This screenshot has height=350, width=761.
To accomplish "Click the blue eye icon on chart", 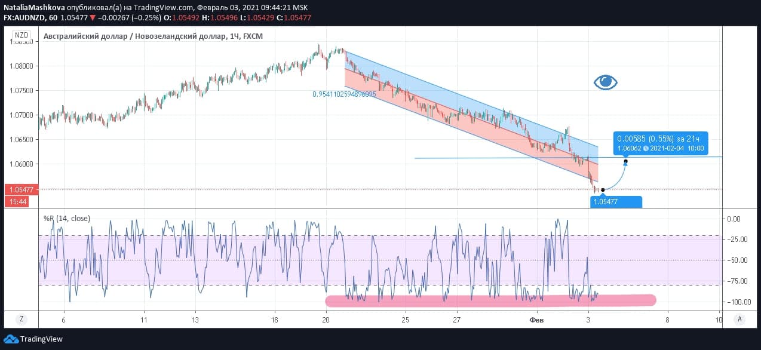I will tap(605, 82).
